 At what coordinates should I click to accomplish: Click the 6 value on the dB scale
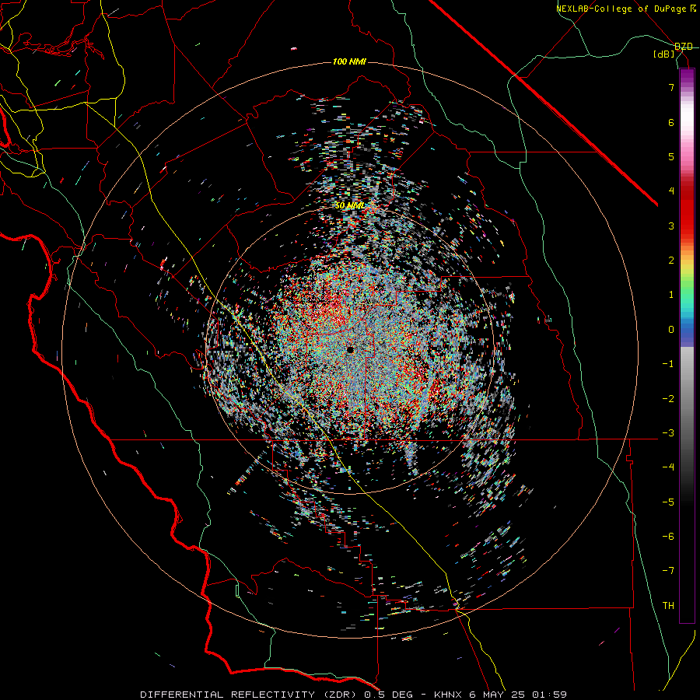click(671, 122)
